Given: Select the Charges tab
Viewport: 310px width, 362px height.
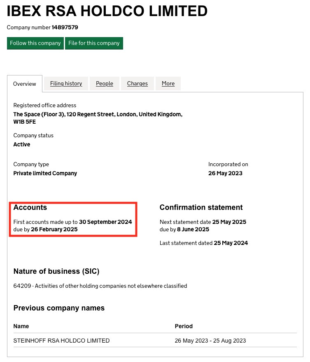Looking at the screenshot, I should [x=137, y=84].
